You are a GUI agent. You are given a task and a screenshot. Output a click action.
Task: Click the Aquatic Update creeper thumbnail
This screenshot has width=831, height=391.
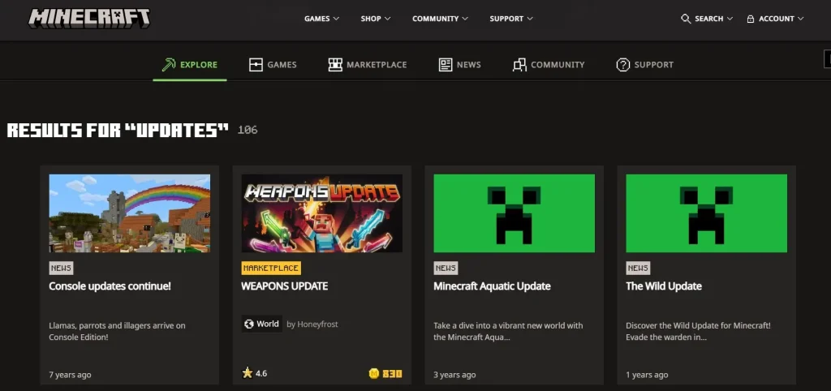coord(514,213)
